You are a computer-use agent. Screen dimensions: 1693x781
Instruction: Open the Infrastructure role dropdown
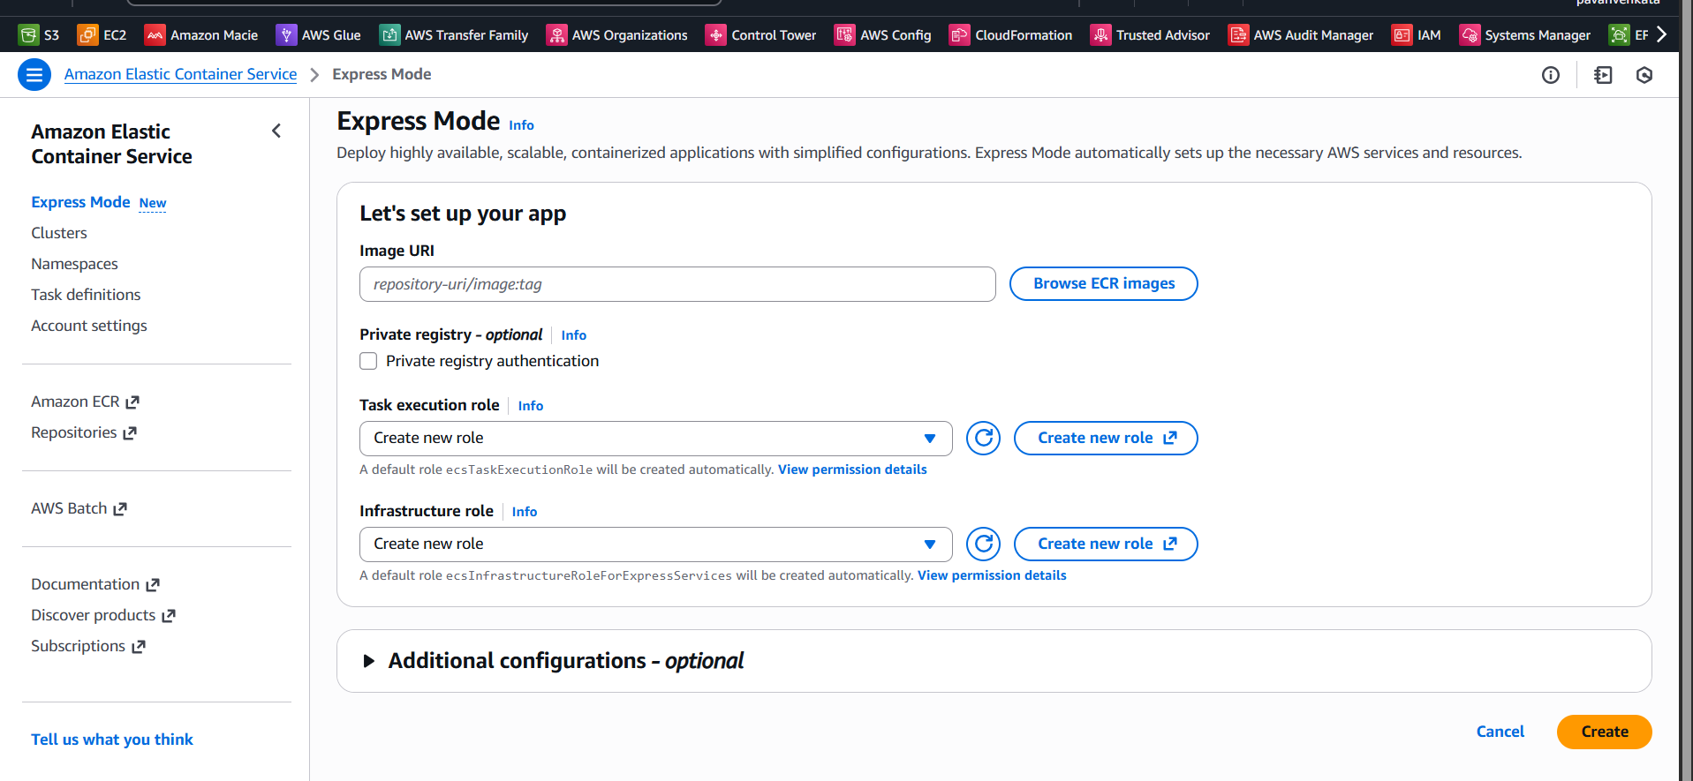tap(655, 544)
